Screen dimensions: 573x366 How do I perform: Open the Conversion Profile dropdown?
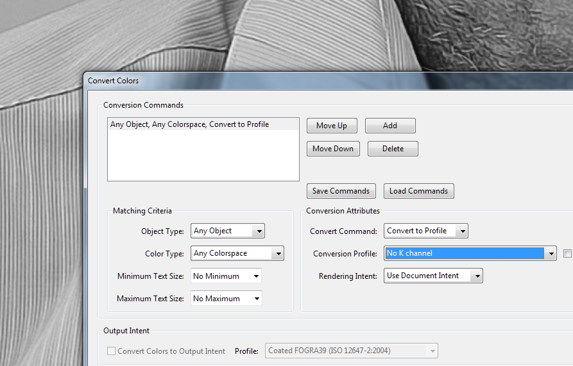[470, 253]
